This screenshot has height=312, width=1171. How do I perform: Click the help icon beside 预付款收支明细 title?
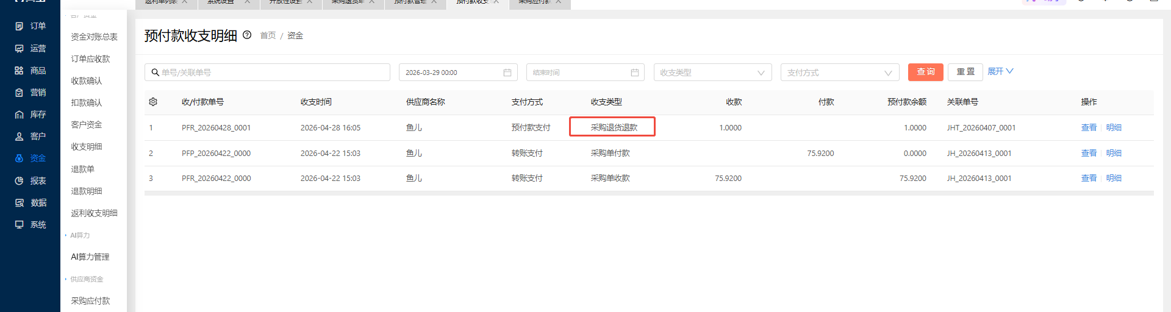coord(247,35)
